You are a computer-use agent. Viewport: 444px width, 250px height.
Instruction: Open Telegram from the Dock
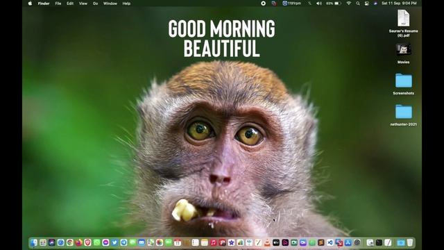(x=123, y=242)
